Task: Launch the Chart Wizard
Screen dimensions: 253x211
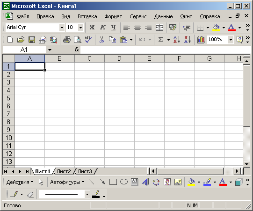Action: pyautogui.click(x=201, y=40)
